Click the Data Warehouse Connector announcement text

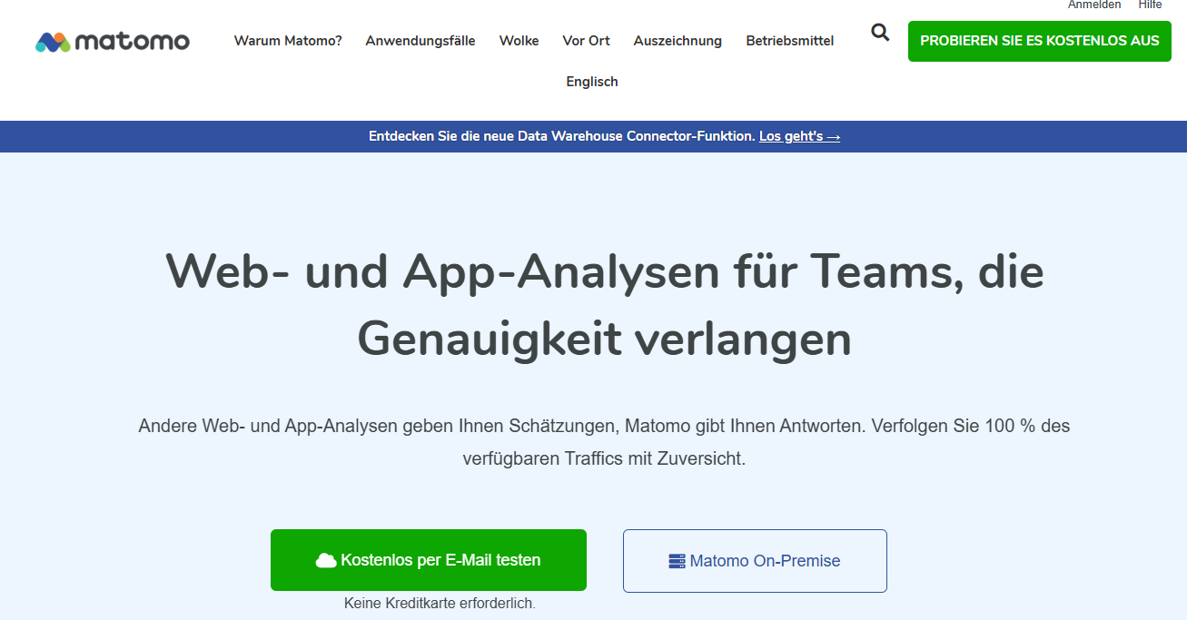coord(562,136)
